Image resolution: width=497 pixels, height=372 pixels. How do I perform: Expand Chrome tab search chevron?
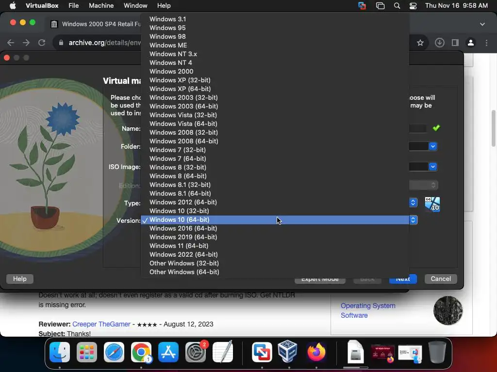pyautogui.click(x=482, y=24)
